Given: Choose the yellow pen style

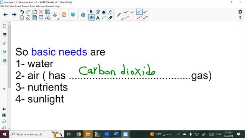Looking at the screenshot, I should 133,17.
